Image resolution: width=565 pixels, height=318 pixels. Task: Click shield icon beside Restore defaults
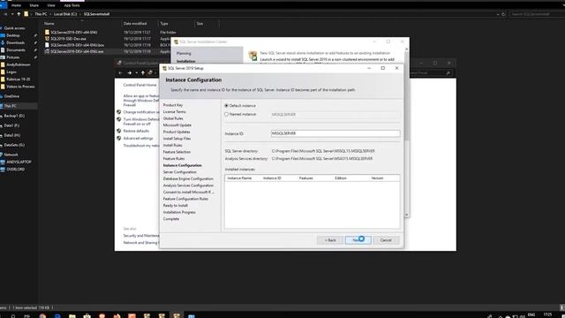pos(118,131)
